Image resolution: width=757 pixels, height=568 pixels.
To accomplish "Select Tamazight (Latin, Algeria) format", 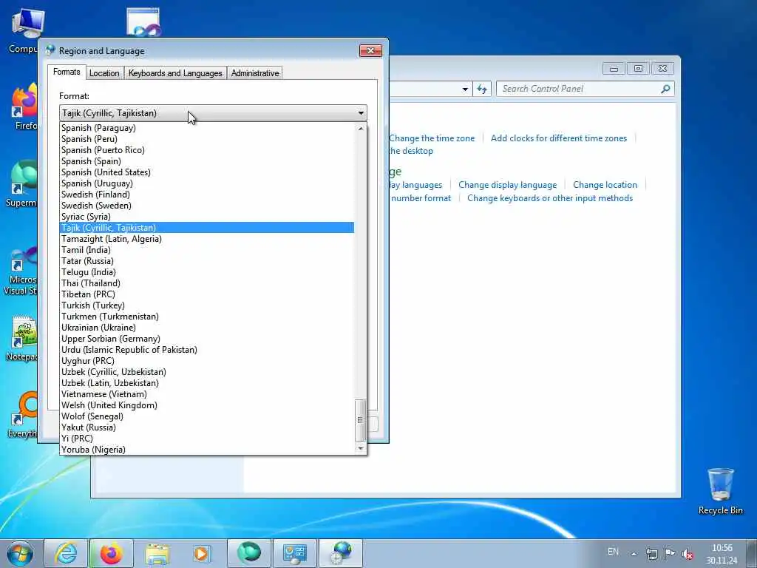I will [x=207, y=239].
